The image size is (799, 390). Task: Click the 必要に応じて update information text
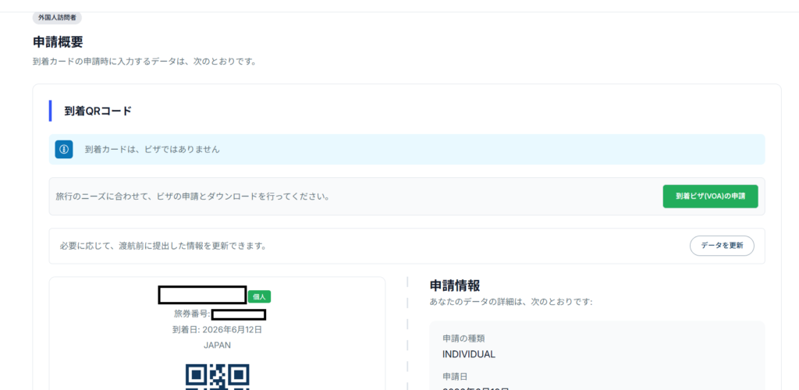pos(163,246)
